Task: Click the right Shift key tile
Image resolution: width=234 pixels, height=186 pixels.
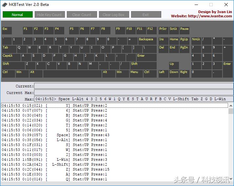Action: 144,65
